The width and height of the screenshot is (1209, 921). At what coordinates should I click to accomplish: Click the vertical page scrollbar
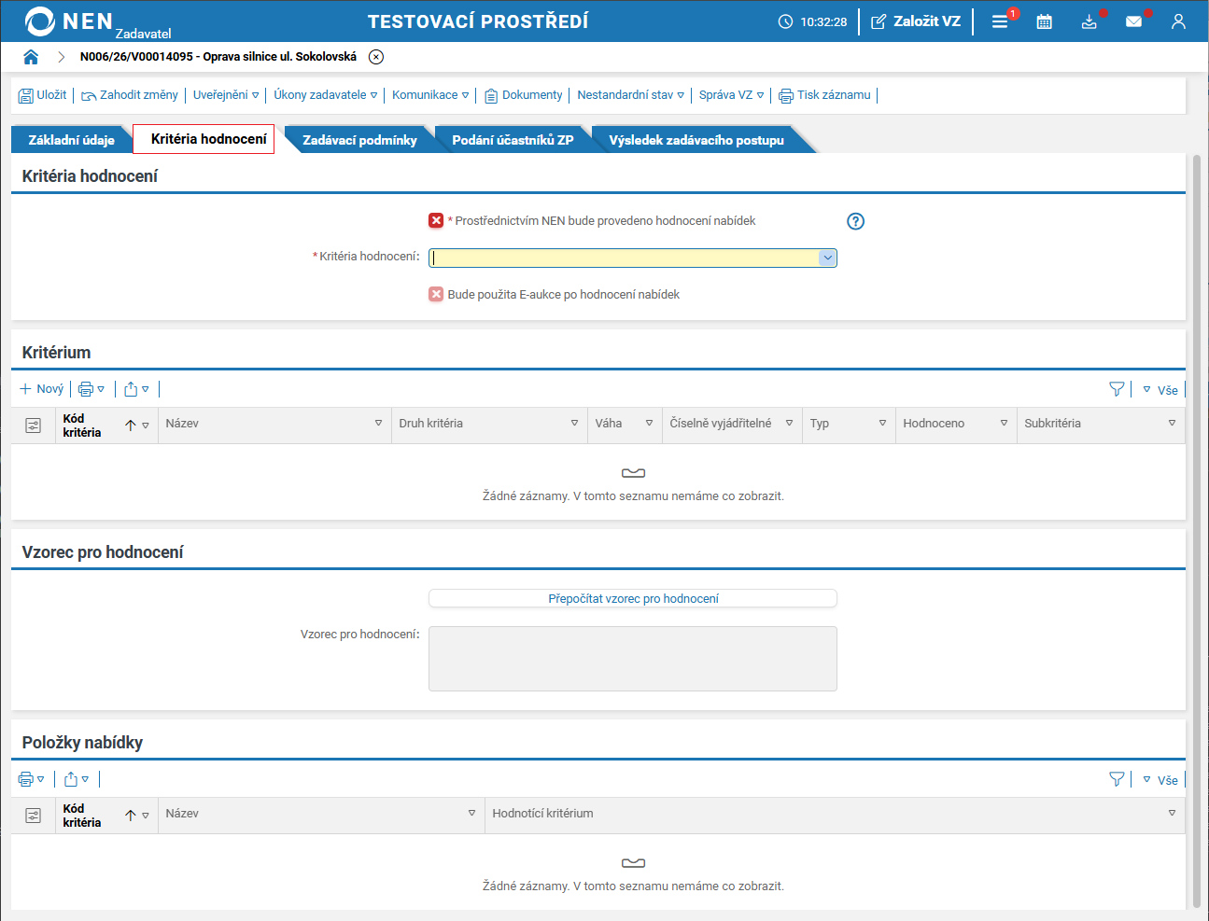[x=1198, y=532]
